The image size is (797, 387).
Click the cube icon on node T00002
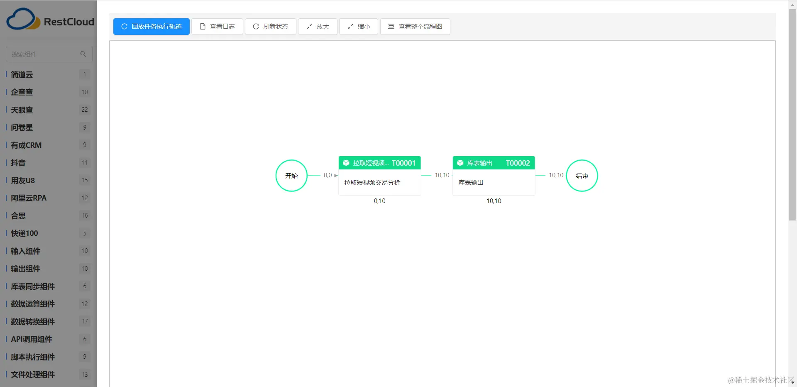pyautogui.click(x=460, y=163)
